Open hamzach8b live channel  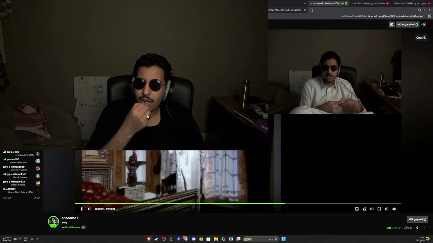[21, 168]
